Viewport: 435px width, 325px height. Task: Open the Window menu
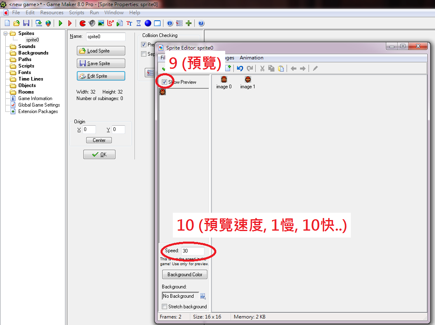pos(114,13)
